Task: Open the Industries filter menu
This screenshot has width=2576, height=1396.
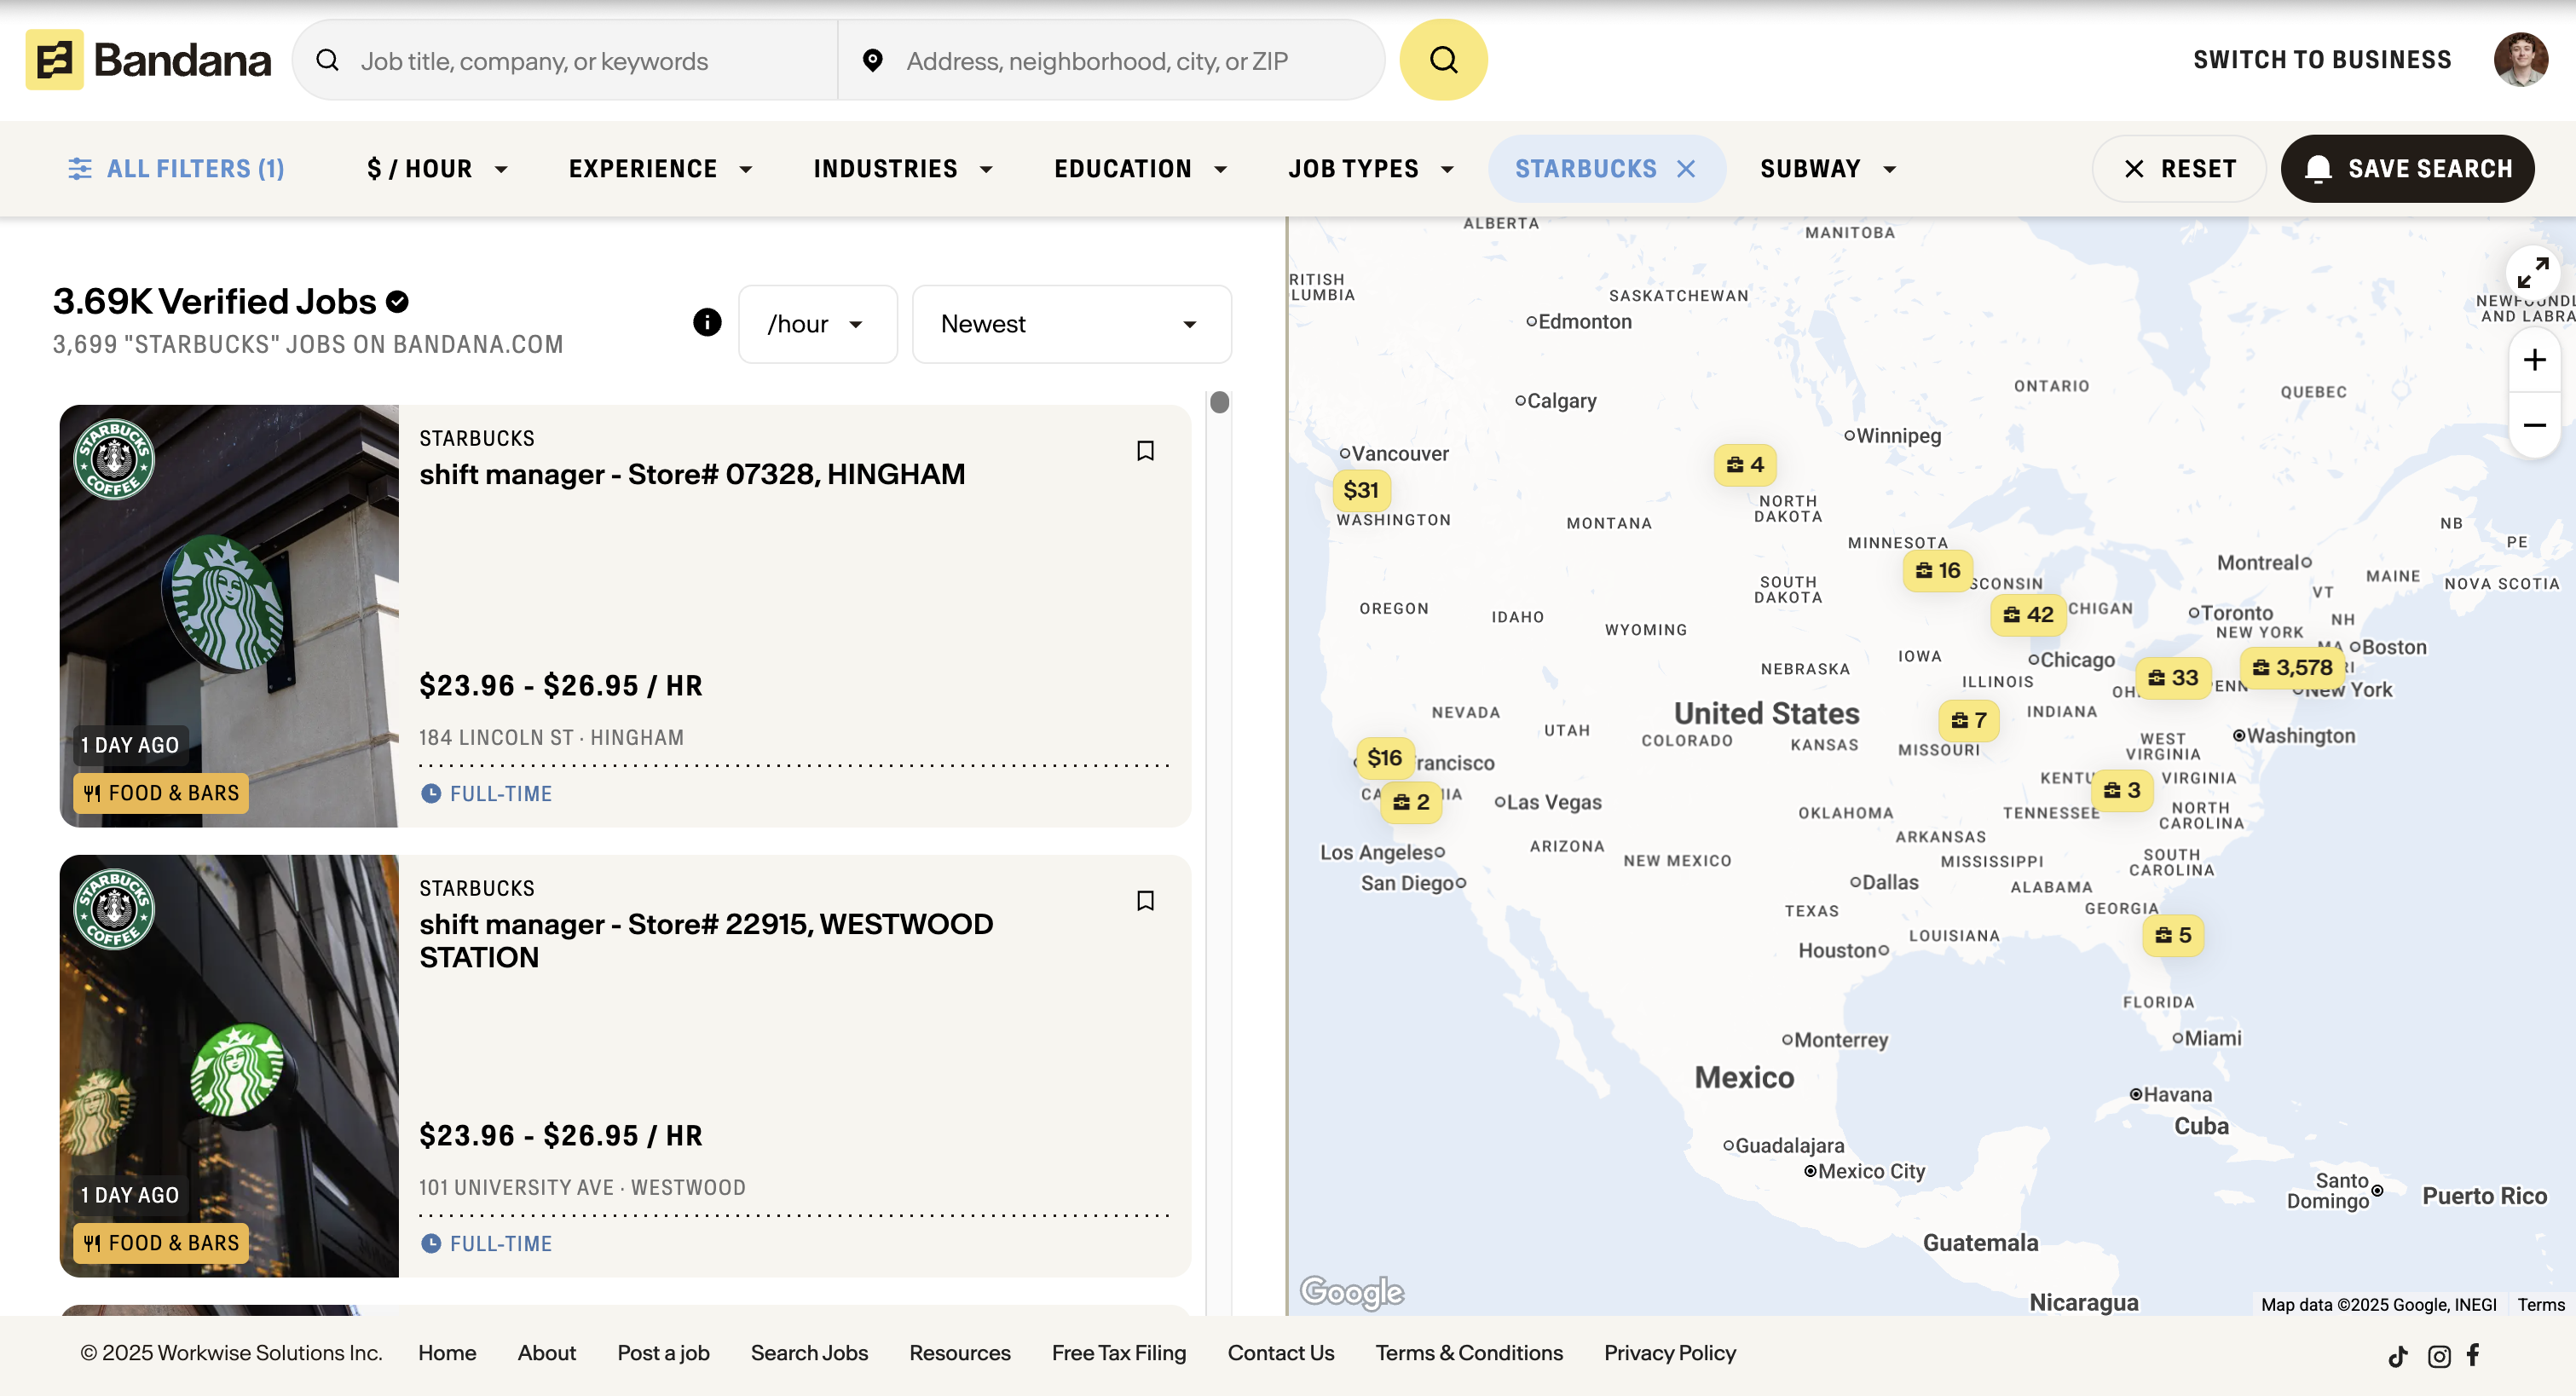Action: [902, 169]
